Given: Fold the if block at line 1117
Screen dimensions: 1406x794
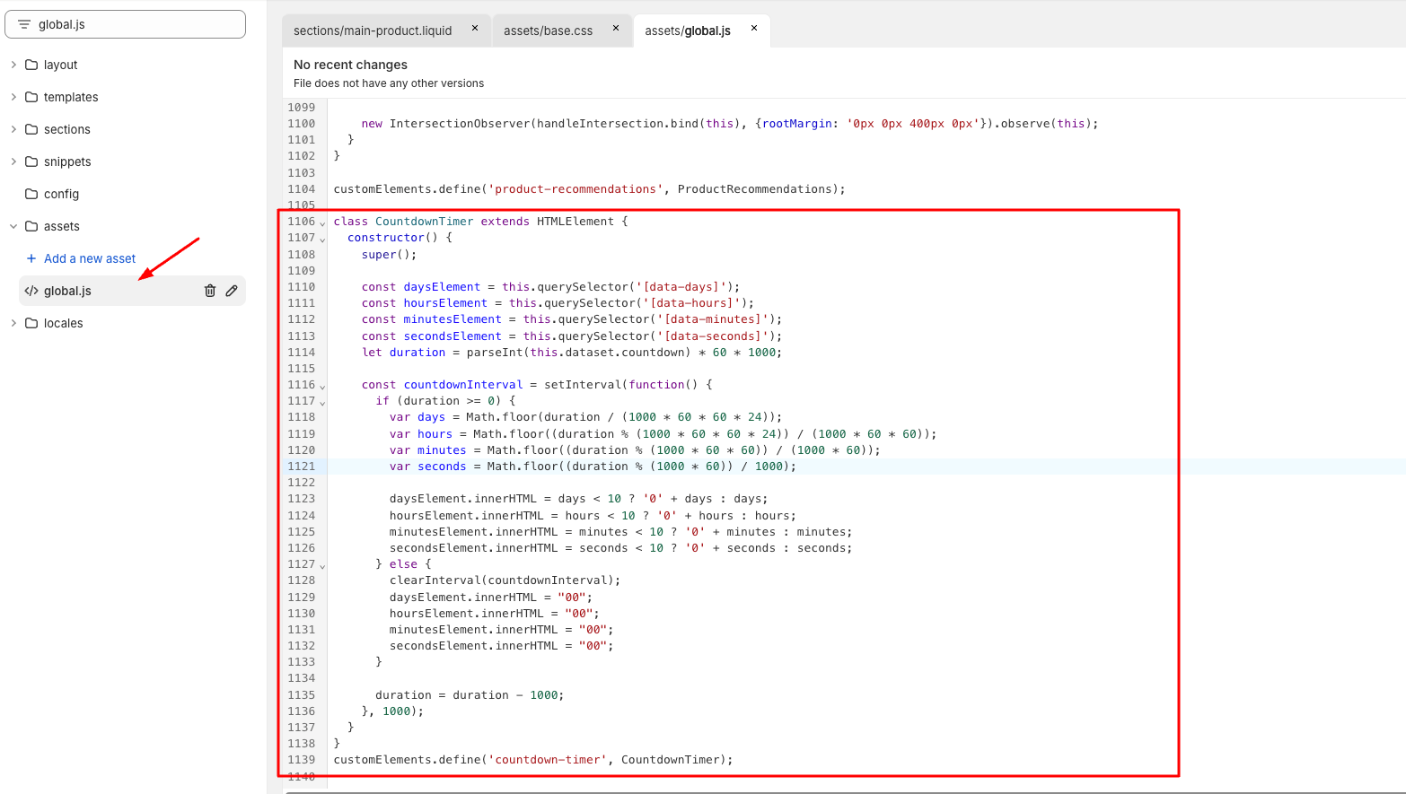Looking at the screenshot, I should point(322,402).
